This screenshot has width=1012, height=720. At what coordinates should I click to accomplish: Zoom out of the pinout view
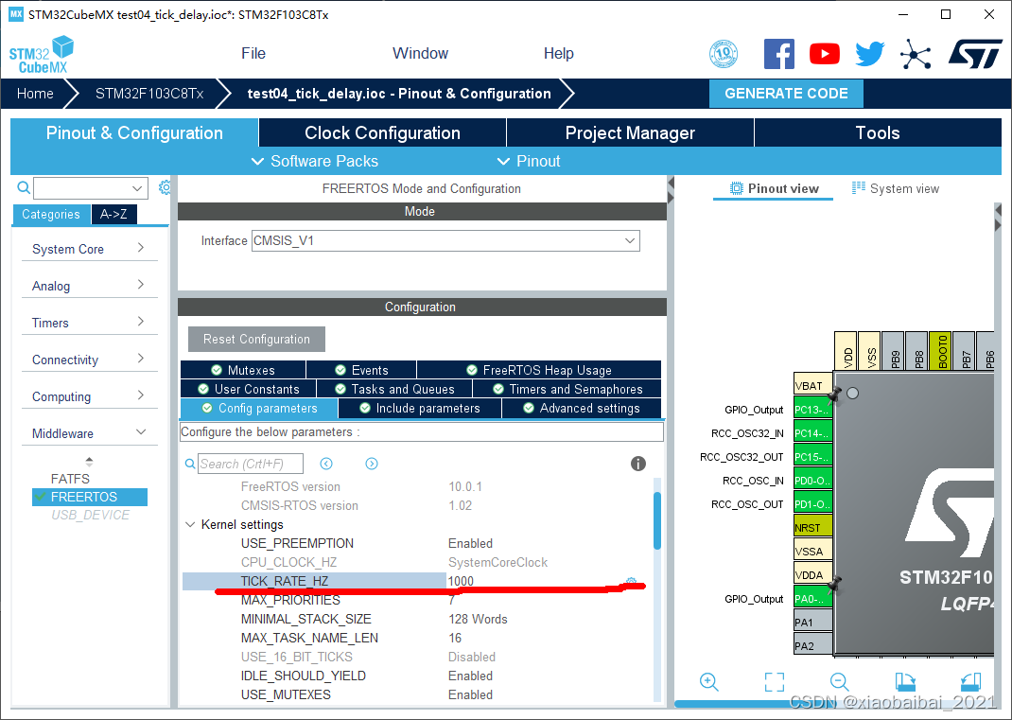click(x=839, y=682)
